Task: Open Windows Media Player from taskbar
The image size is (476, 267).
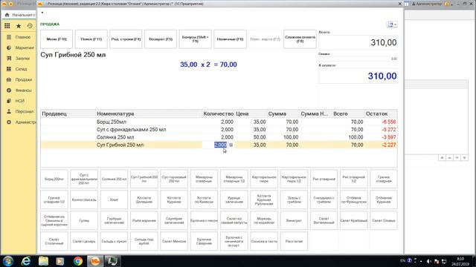Action: tap(60, 261)
